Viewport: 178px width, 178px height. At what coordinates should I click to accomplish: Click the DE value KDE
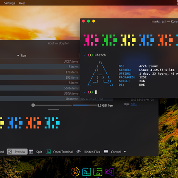click(142, 85)
